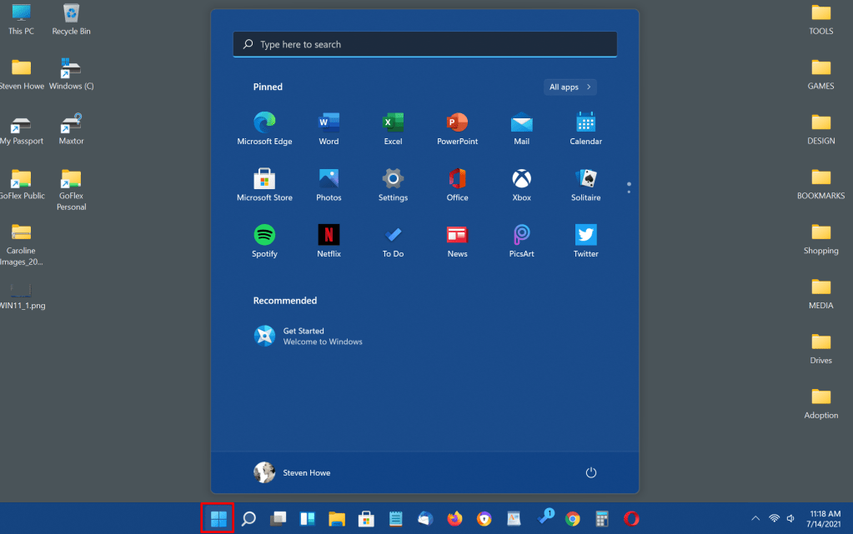Open Spotify in the Start menu

click(x=264, y=235)
